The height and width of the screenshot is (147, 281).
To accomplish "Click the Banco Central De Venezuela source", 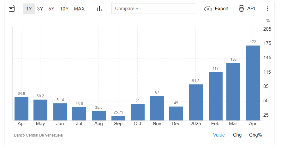I will tap(38, 135).
